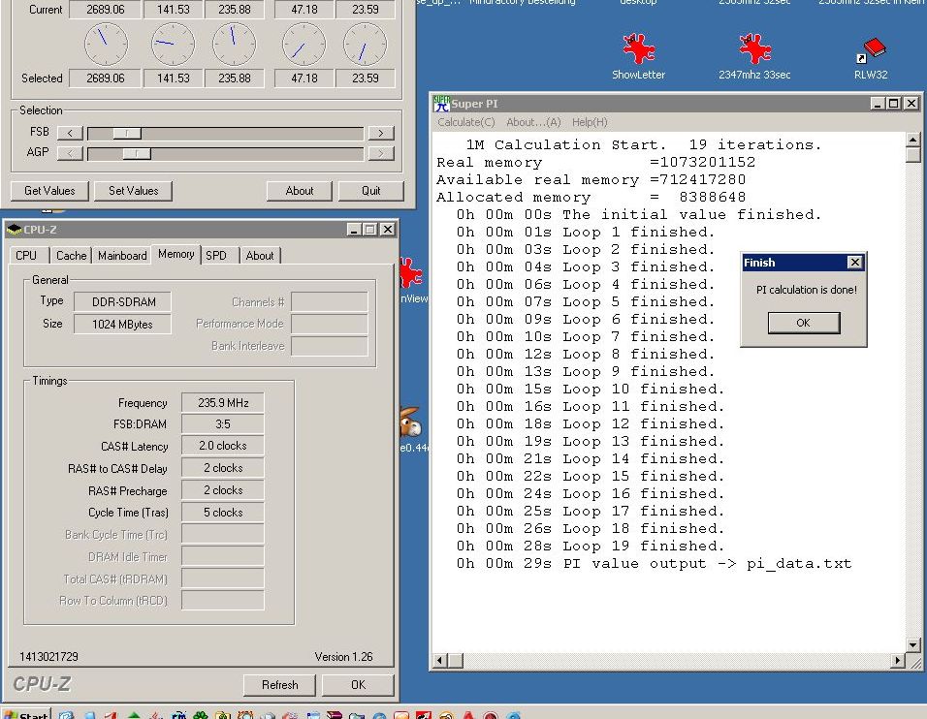
Task: Click About button in clock utility
Action: coord(300,191)
